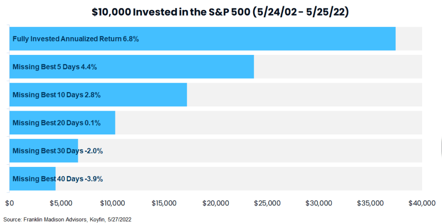Select the Missing Best 10 Days bar

tap(98, 95)
